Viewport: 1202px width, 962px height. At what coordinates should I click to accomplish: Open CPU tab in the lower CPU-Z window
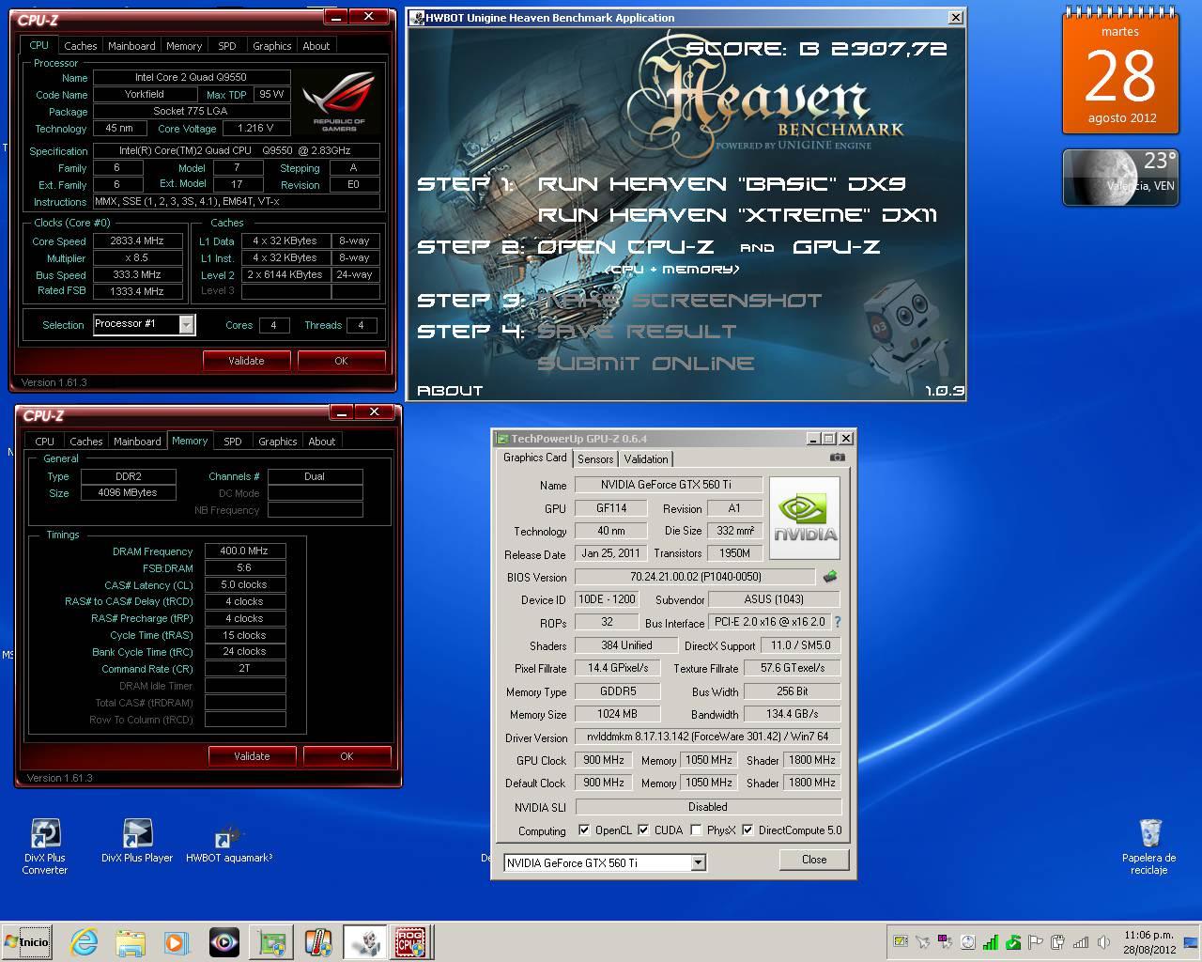(44, 441)
